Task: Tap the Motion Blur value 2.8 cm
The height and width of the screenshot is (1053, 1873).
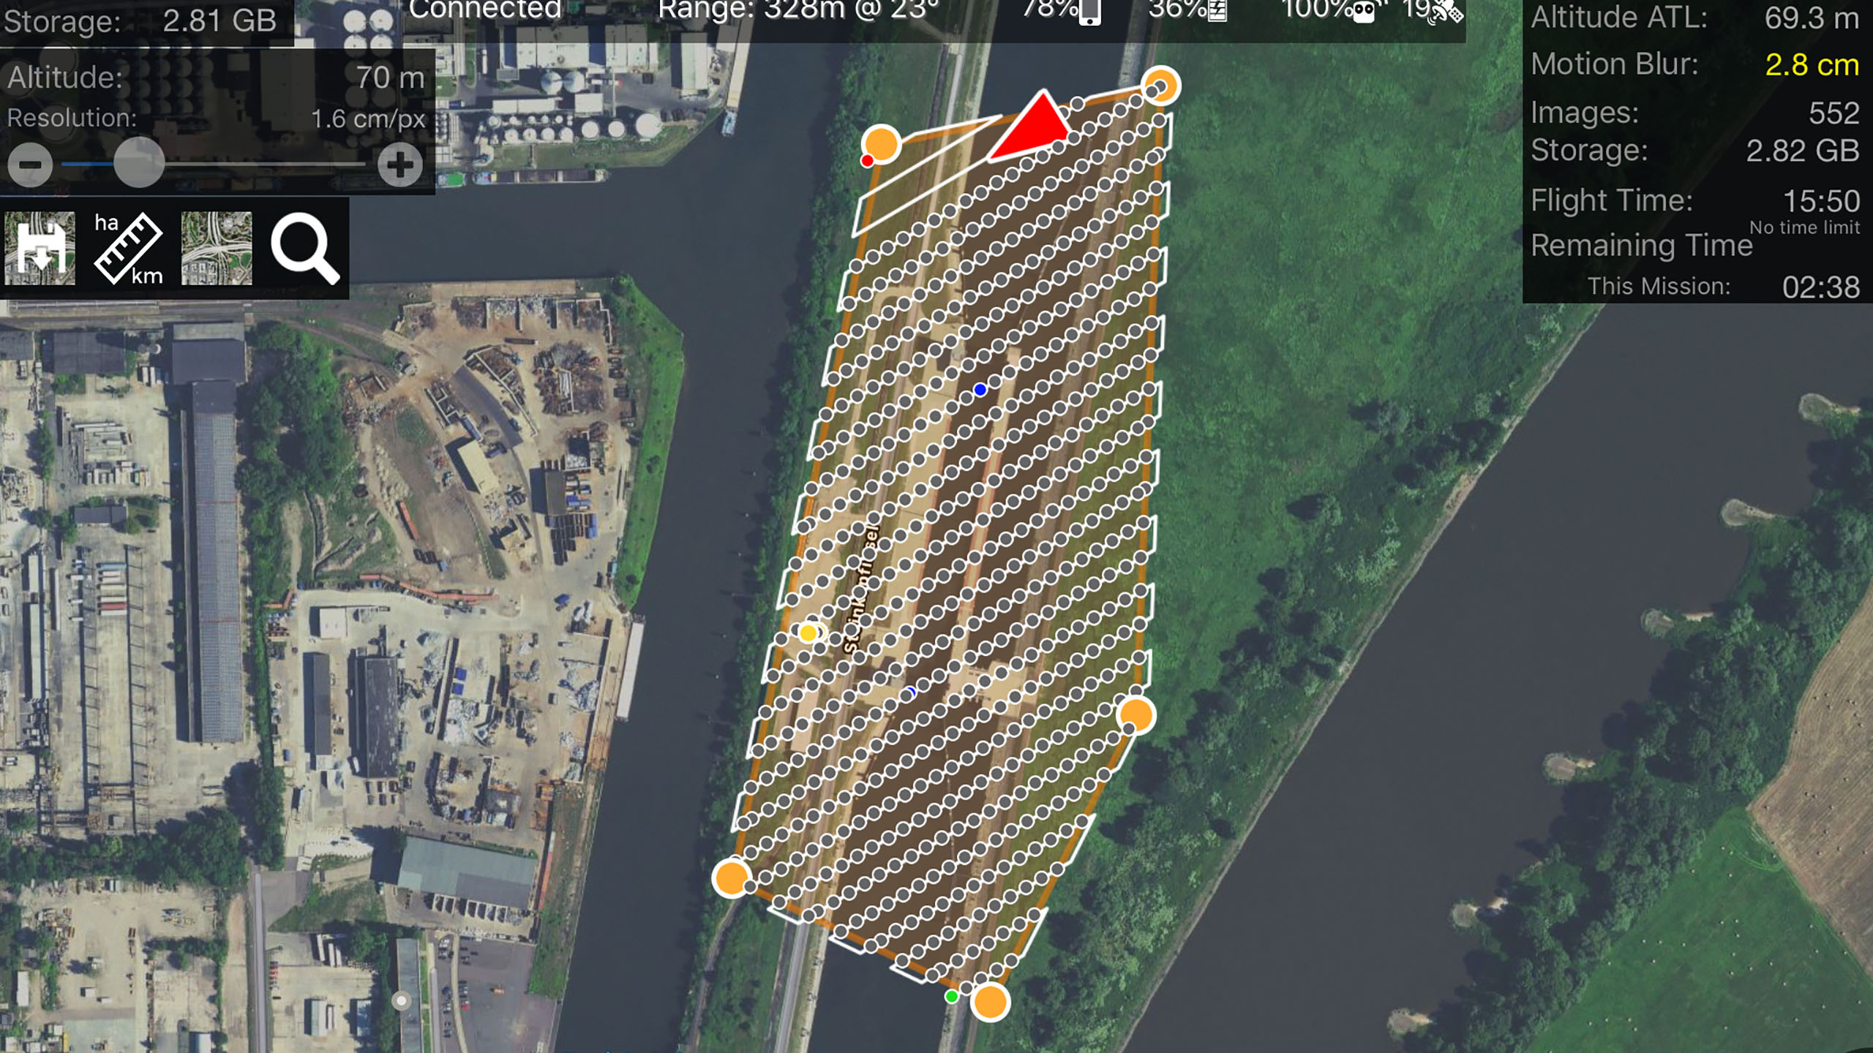Action: point(1812,65)
